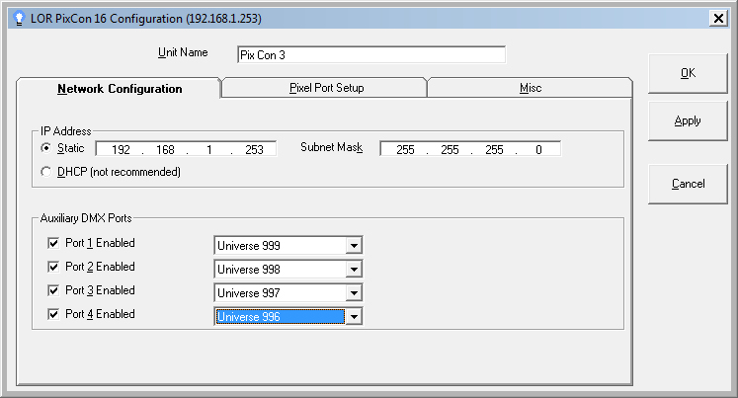Image resolution: width=738 pixels, height=398 pixels.
Task: Click the subnet mask last octet 0
Action: (x=538, y=149)
